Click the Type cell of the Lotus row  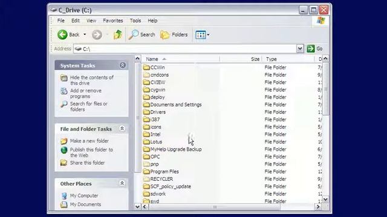pos(276,142)
